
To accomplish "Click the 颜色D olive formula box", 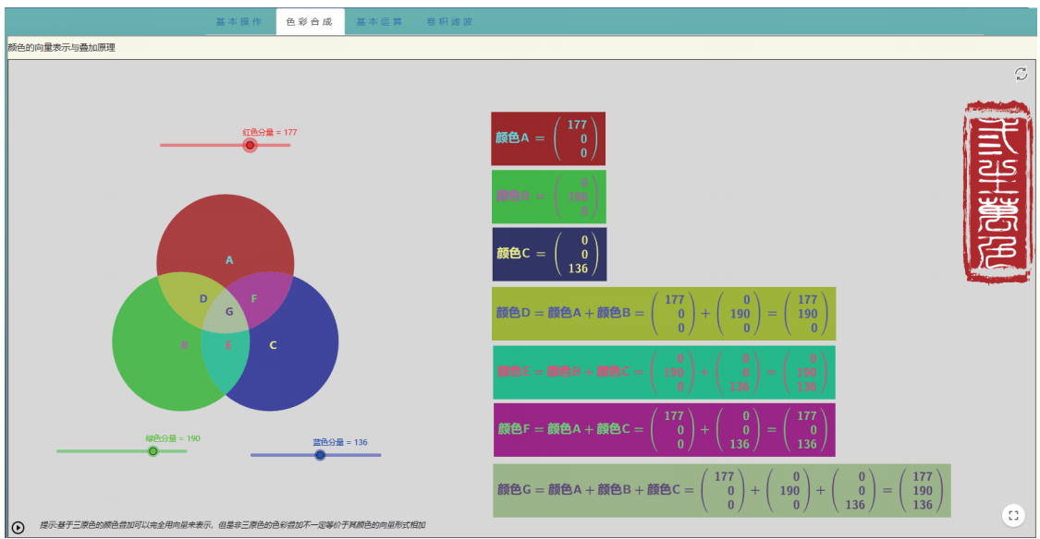I will 664,314.
